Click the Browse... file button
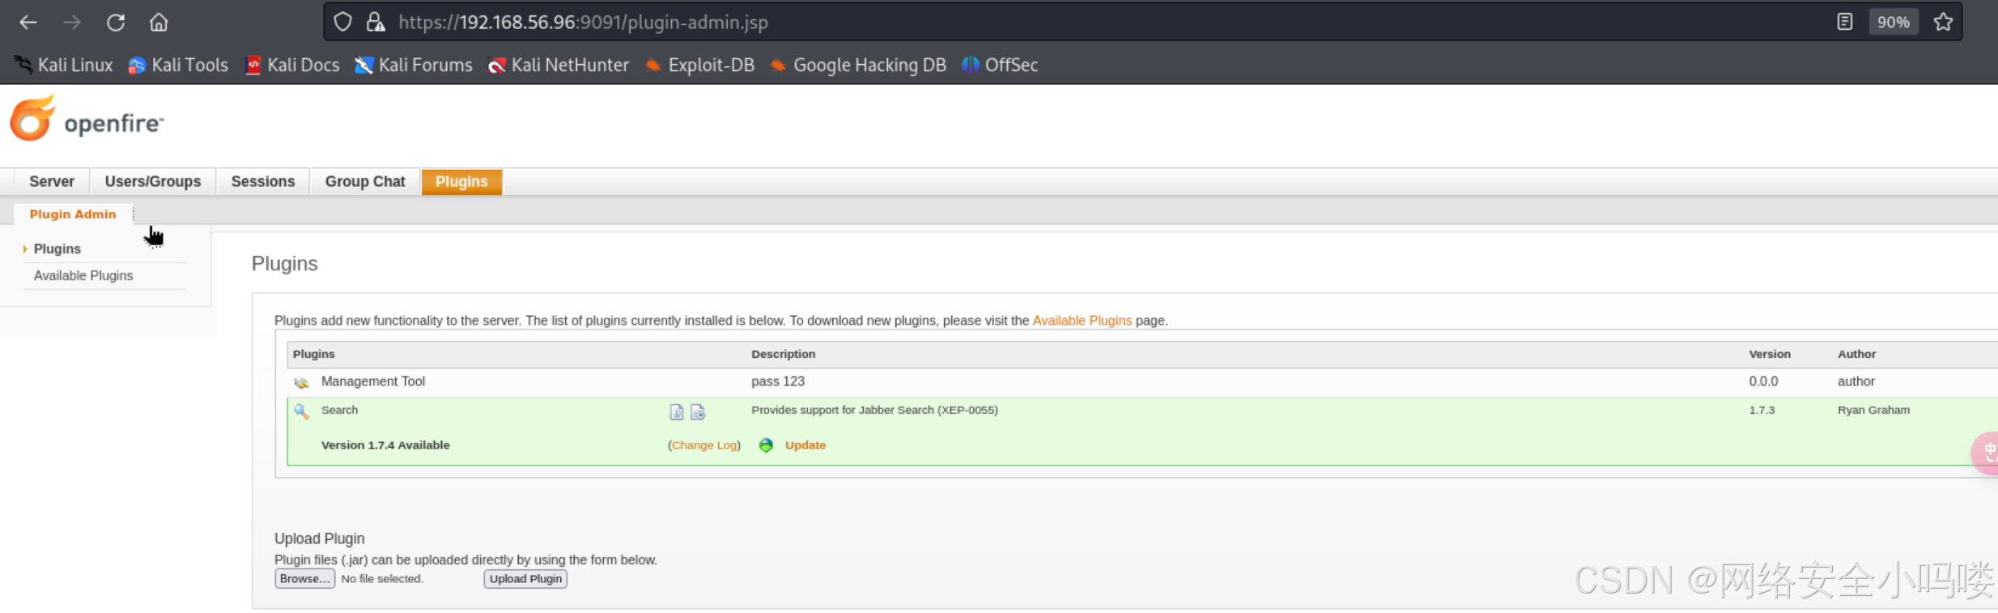This screenshot has height=613, width=1998. click(304, 578)
